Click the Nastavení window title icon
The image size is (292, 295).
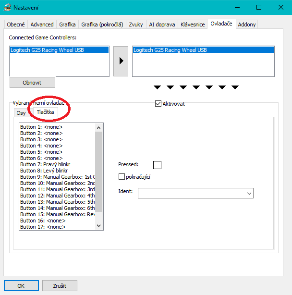click(7, 7)
